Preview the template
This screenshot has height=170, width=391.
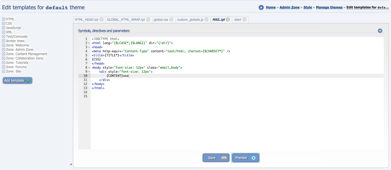tap(245, 158)
